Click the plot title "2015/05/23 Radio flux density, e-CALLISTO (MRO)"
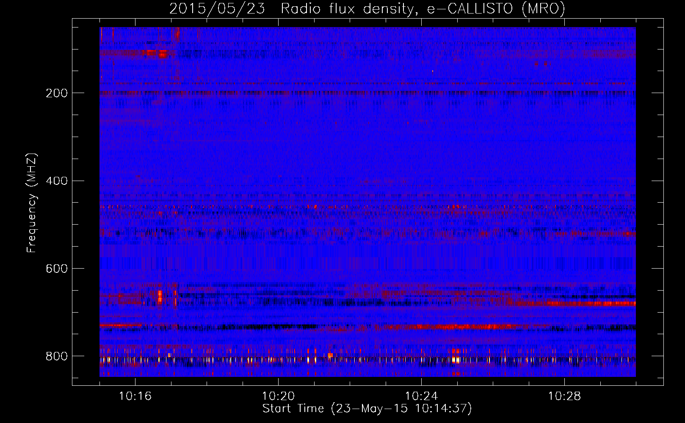Screen dimensions: 685x423 click(x=367, y=9)
